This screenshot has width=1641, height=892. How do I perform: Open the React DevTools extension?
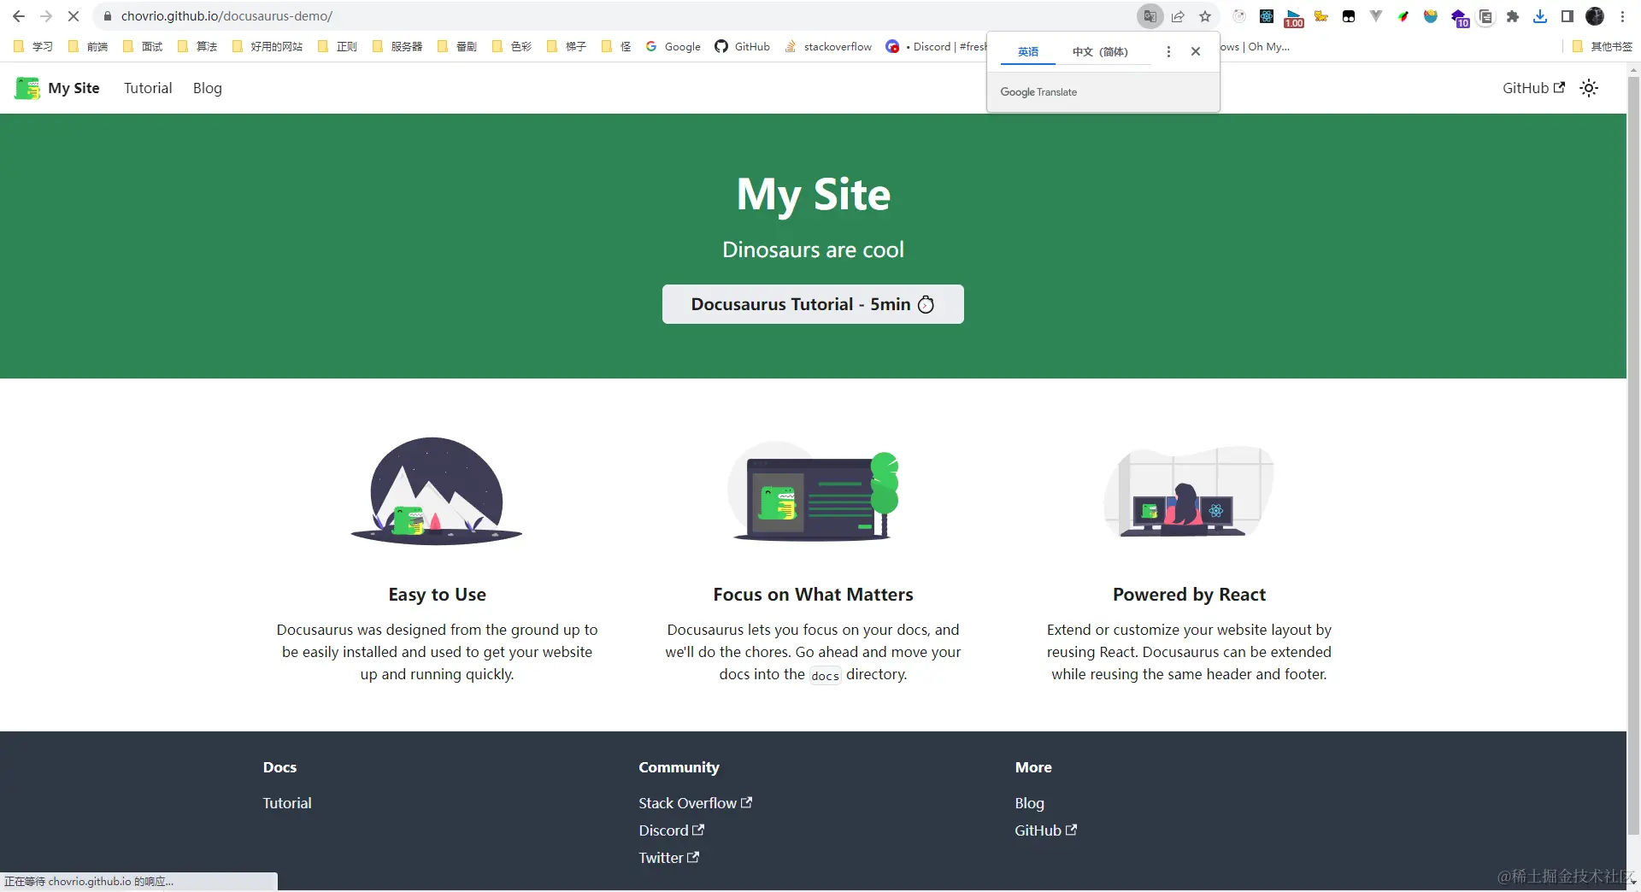coord(1267,16)
